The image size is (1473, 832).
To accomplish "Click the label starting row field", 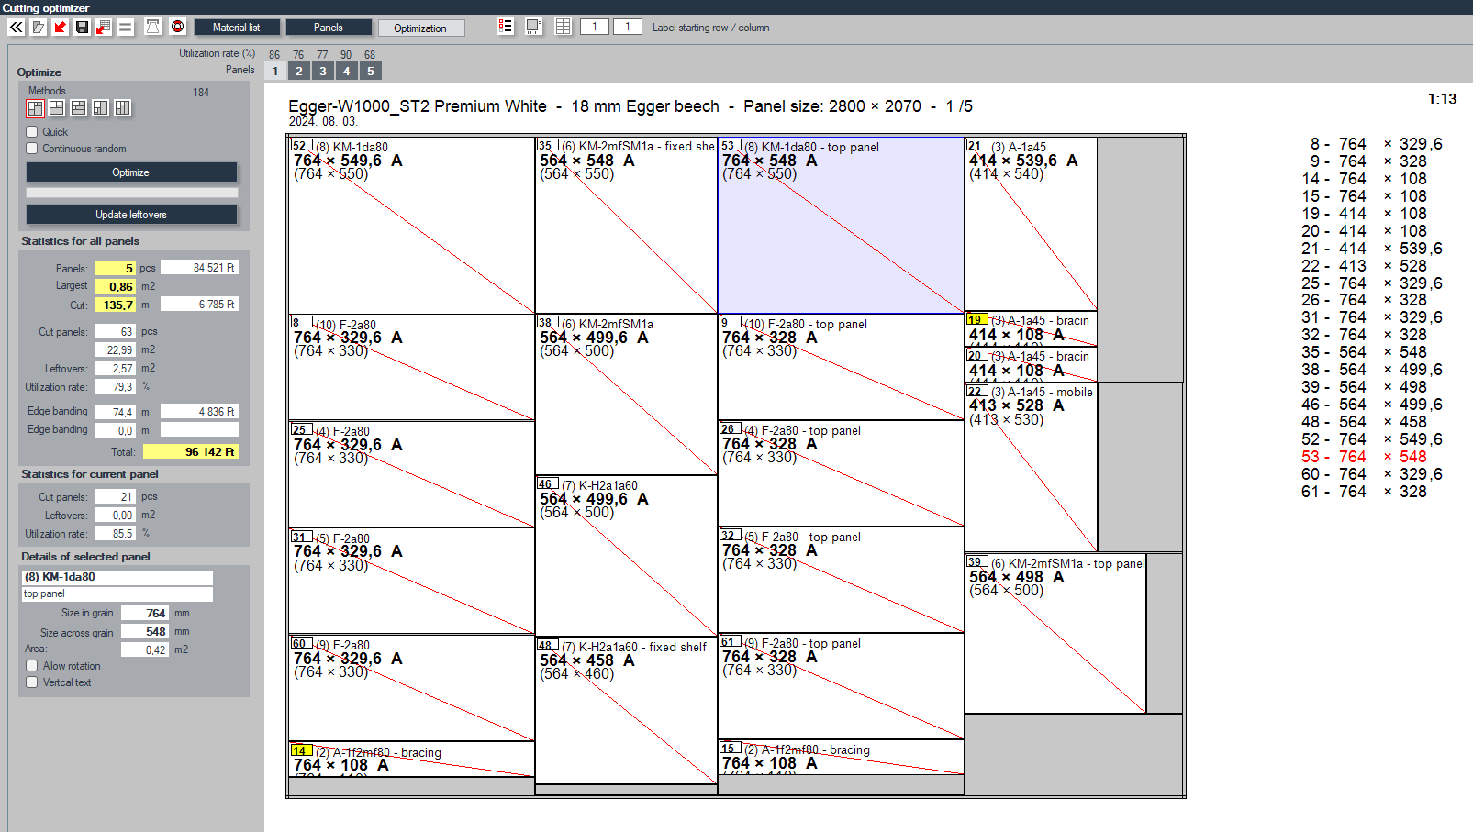I will click(x=595, y=27).
